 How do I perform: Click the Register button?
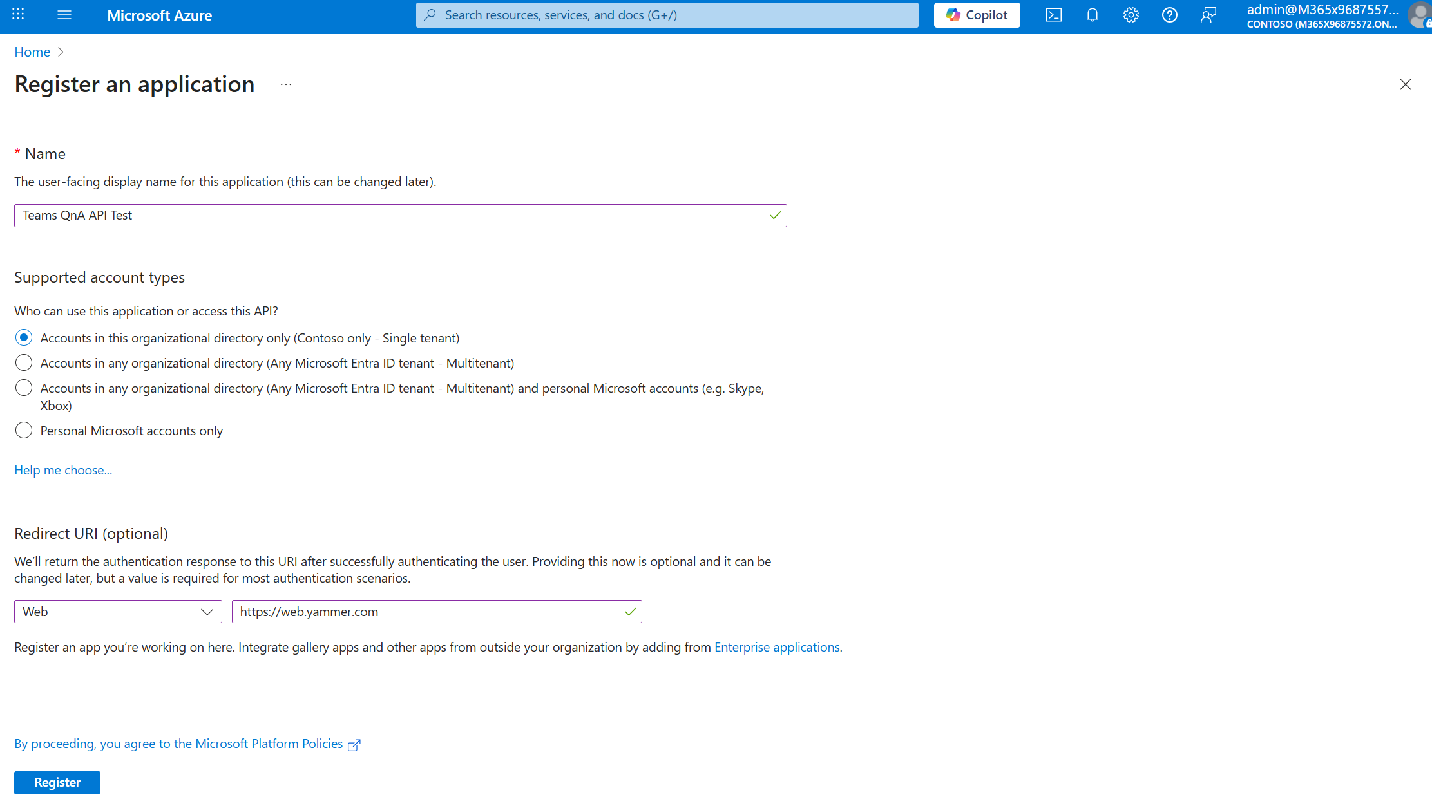[57, 782]
